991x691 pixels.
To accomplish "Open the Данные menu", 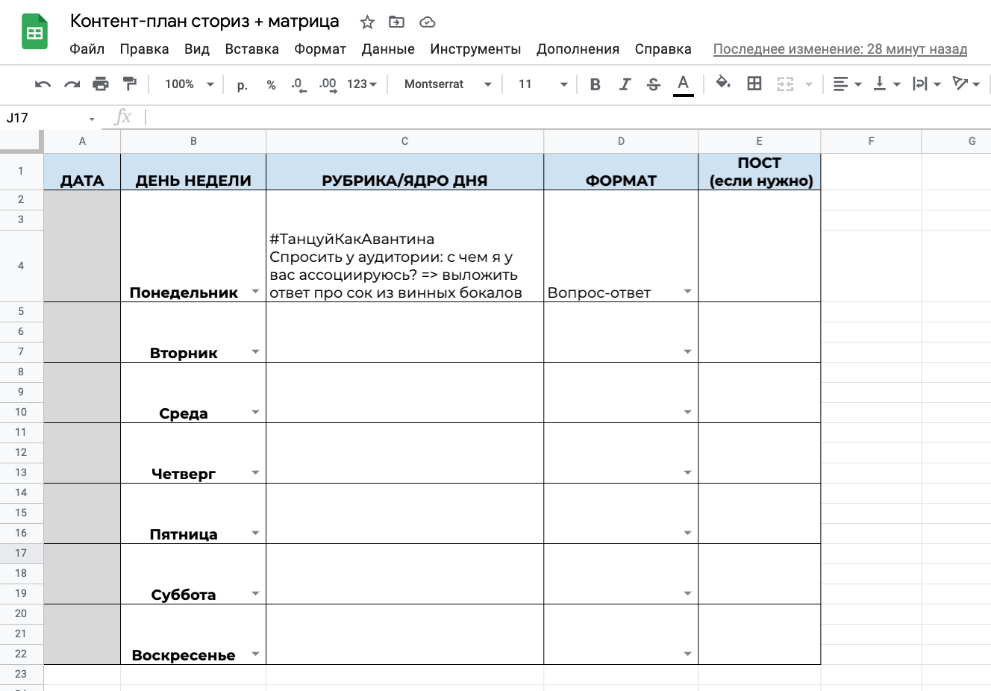I will [x=388, y=49].
